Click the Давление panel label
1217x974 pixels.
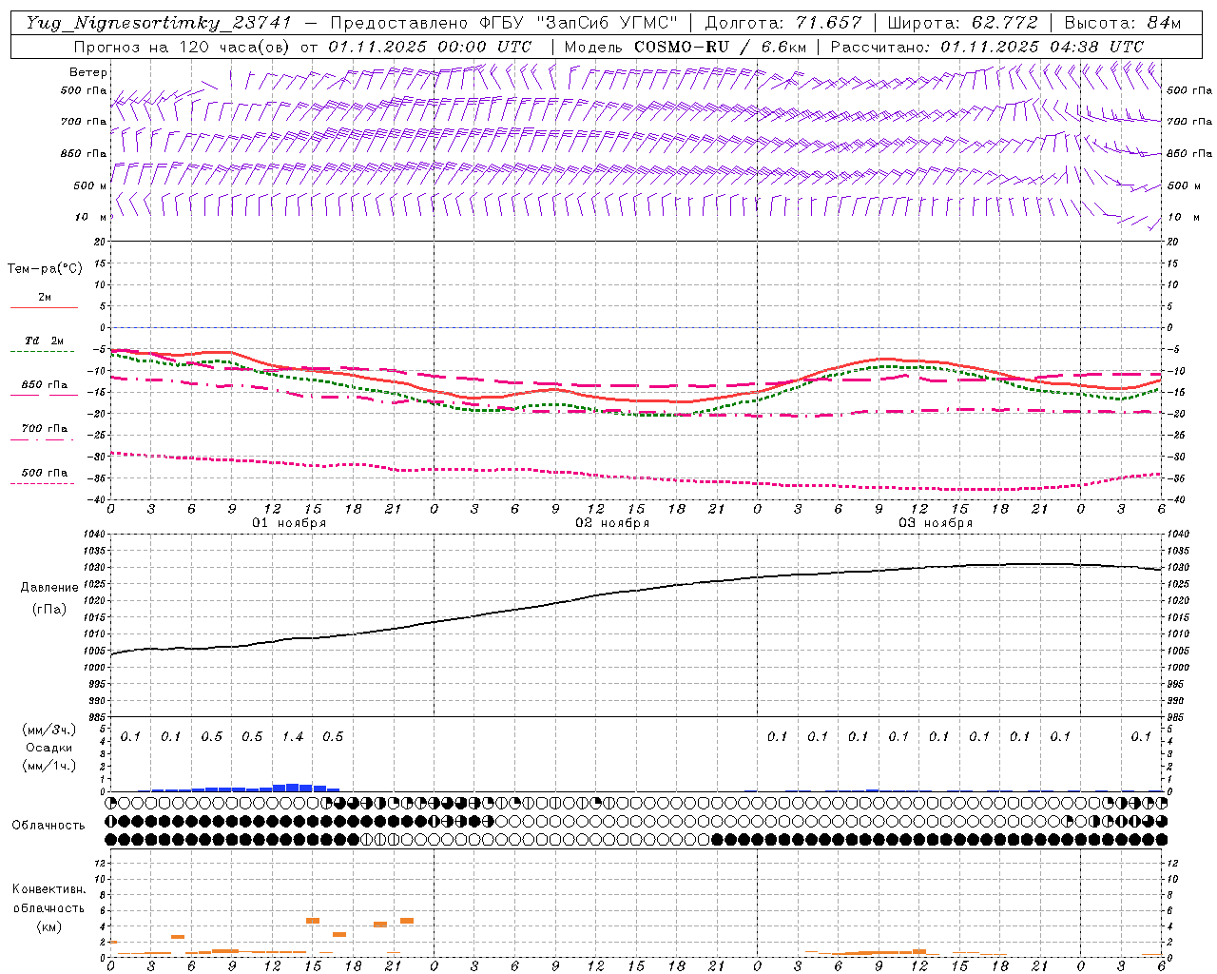tap(49, 588)
